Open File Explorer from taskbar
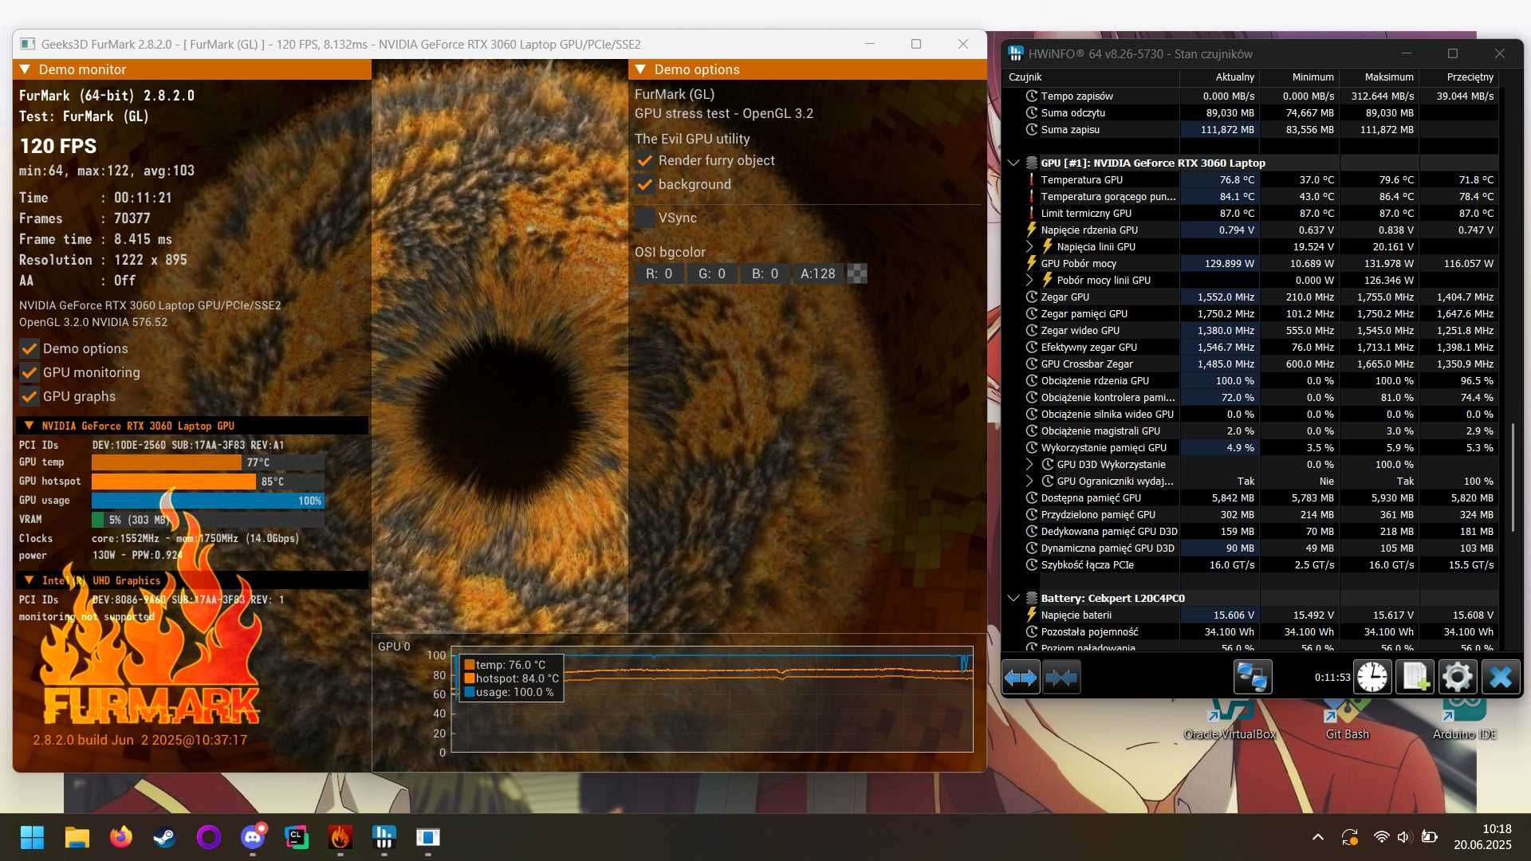This screenshot has width=1531, height=861. point(77,837)
